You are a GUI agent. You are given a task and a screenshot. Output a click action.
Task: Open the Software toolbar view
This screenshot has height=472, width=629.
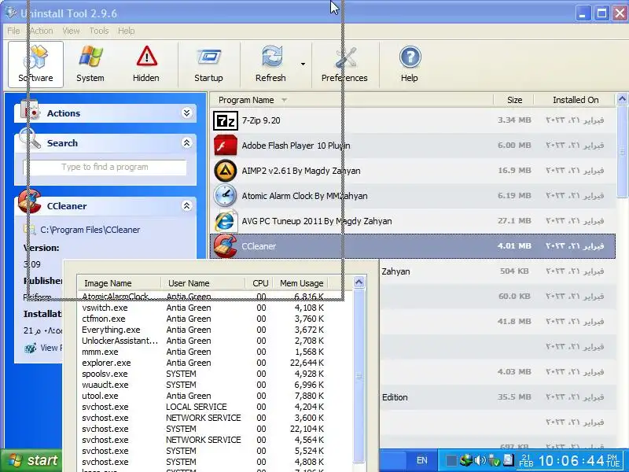tap(35, 65)
